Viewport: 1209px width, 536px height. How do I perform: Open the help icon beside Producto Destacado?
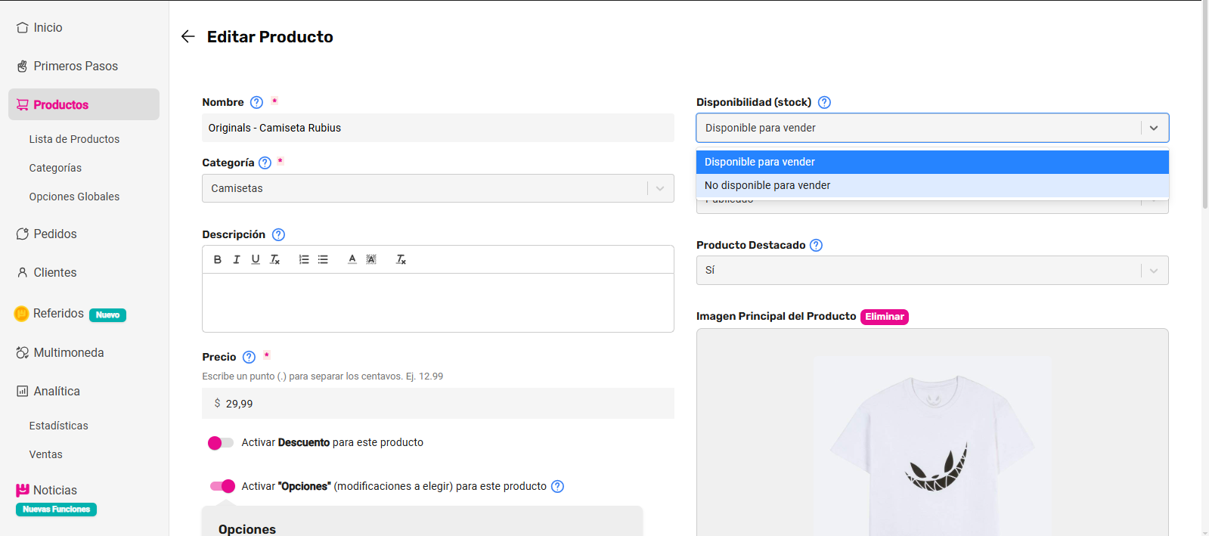[816, 245]
